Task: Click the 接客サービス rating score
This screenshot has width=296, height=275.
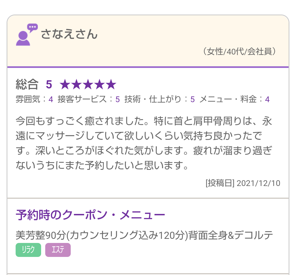Action: pyautogui.click(x=118, y=99)
